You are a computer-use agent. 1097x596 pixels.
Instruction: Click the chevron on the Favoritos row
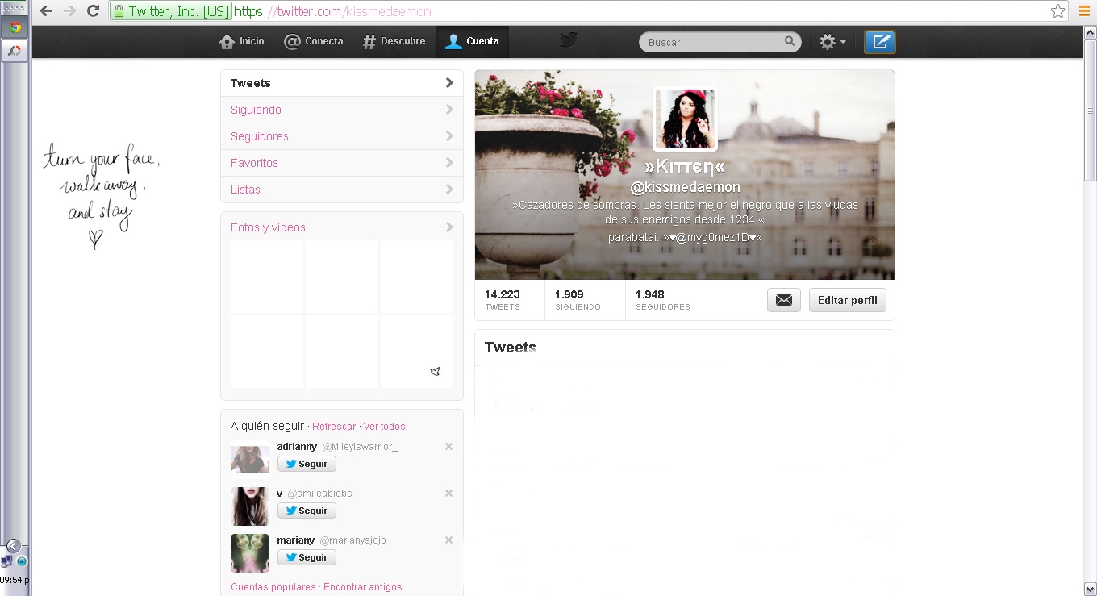[449, 163]
